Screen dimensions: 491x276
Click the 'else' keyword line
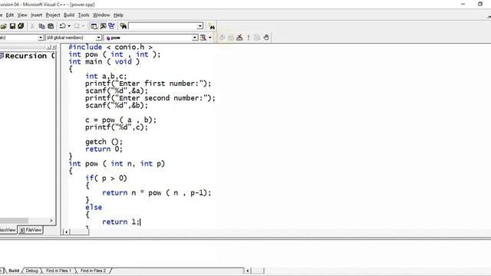[x=94, y=207]
